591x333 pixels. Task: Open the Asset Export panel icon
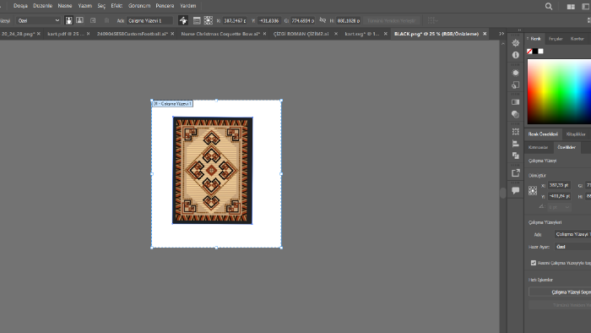[515, 173]
